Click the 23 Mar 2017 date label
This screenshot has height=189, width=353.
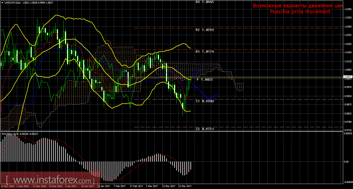click(x=185, y=186)
